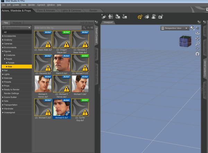
Task: Collapse the People subcategory
Action: (x=5, y=59)
